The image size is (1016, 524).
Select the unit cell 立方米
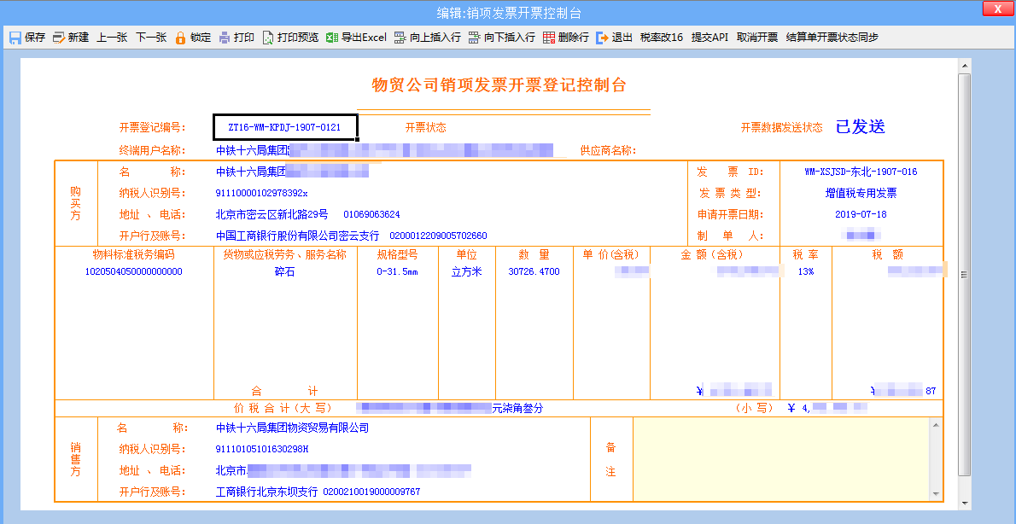click(466, 272)
